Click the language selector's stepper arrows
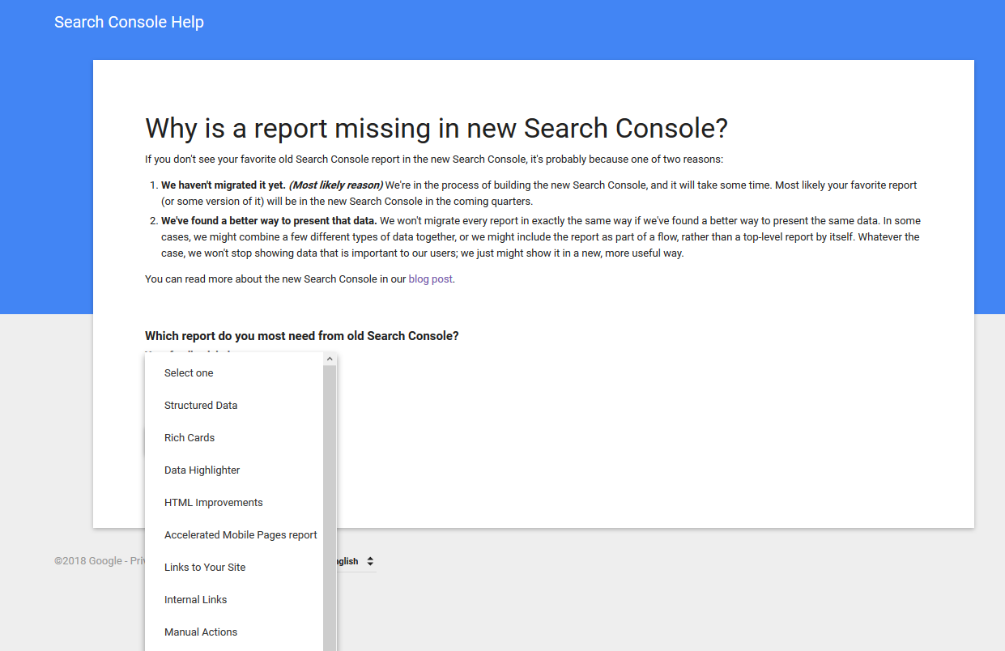This screenshot has width=1005, height=651. click(x=370, y=561)
